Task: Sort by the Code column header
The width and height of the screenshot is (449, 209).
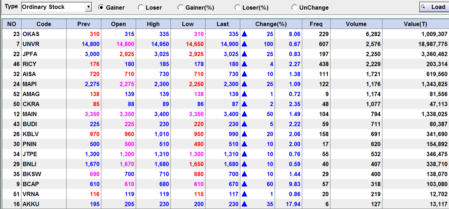Action: (x=44, y=24)
